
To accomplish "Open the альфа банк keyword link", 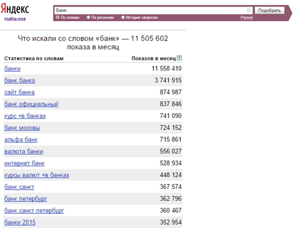I will point(21,140).
